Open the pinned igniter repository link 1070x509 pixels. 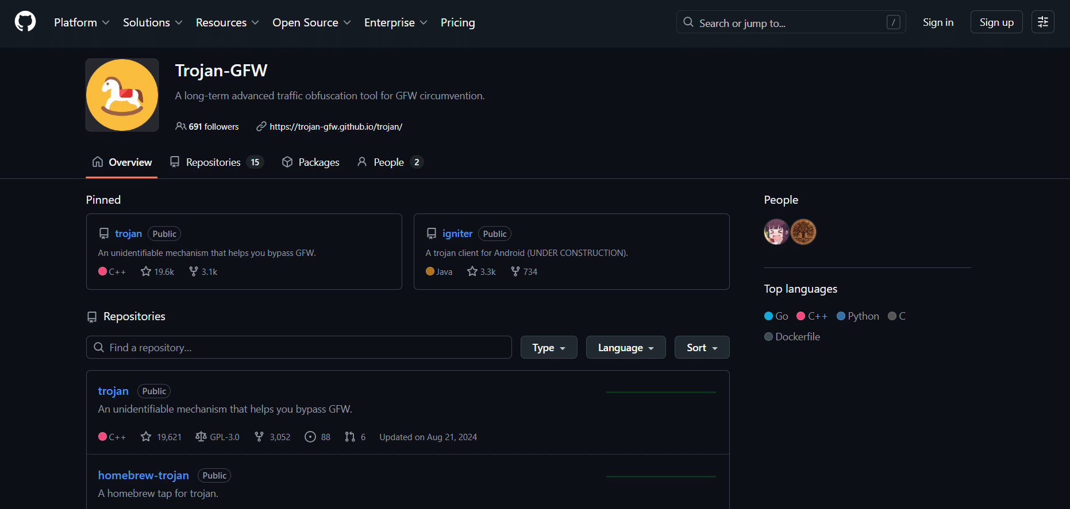pyautogui.click(x=457, y=234)
